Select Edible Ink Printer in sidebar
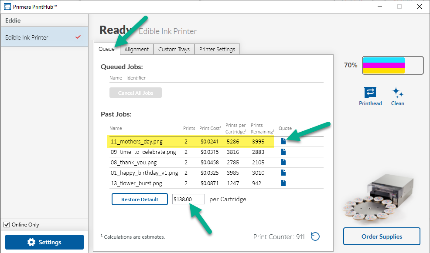 pyautogui.click(x=44, y=37)
